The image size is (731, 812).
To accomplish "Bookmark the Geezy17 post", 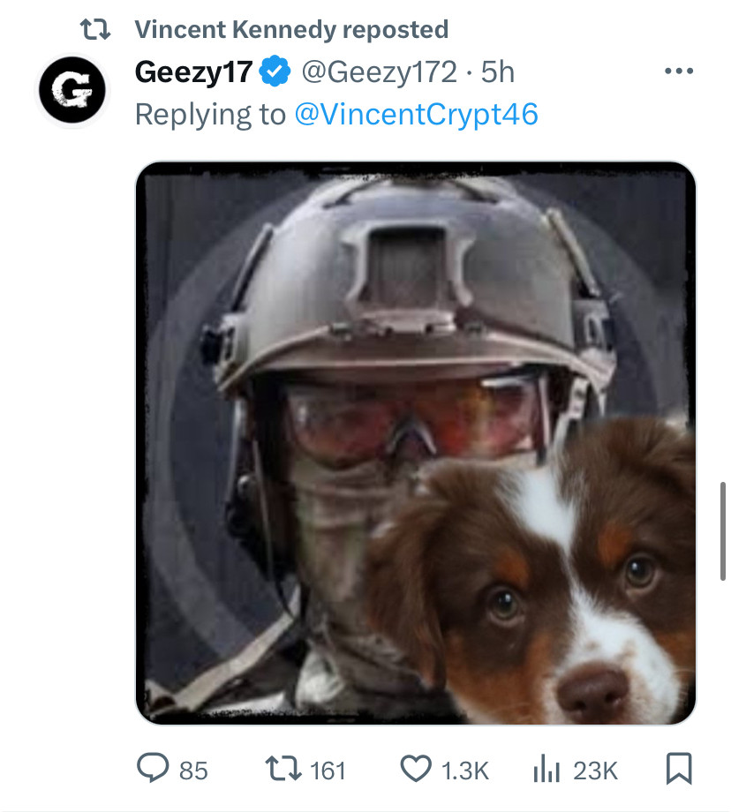I will [677, 770].
